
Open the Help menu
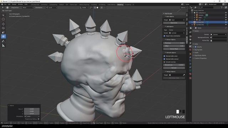pos(26,4)
